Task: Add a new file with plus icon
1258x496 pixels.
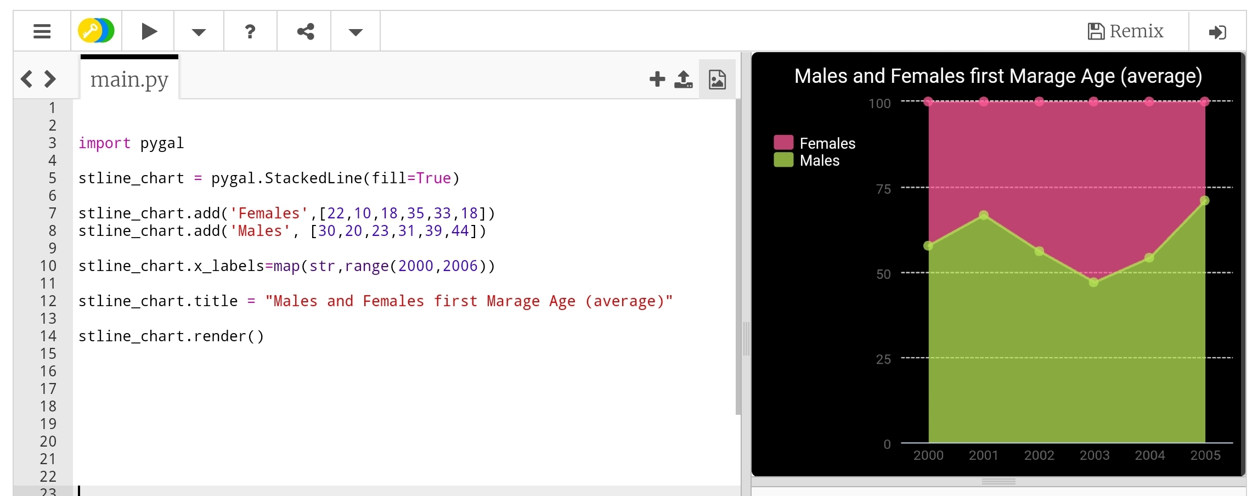Action: (657, 80)
